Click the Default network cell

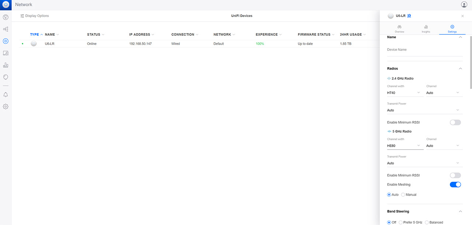click(219, 44)
